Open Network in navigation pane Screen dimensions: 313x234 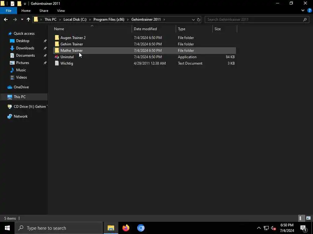(20, 116)
